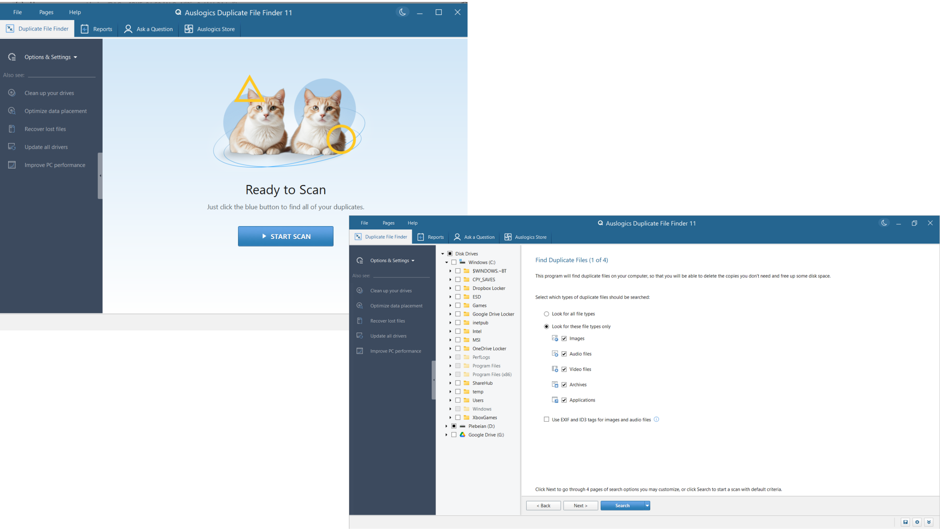Click the Google Drive (G:) drive icon

[463, 435]
